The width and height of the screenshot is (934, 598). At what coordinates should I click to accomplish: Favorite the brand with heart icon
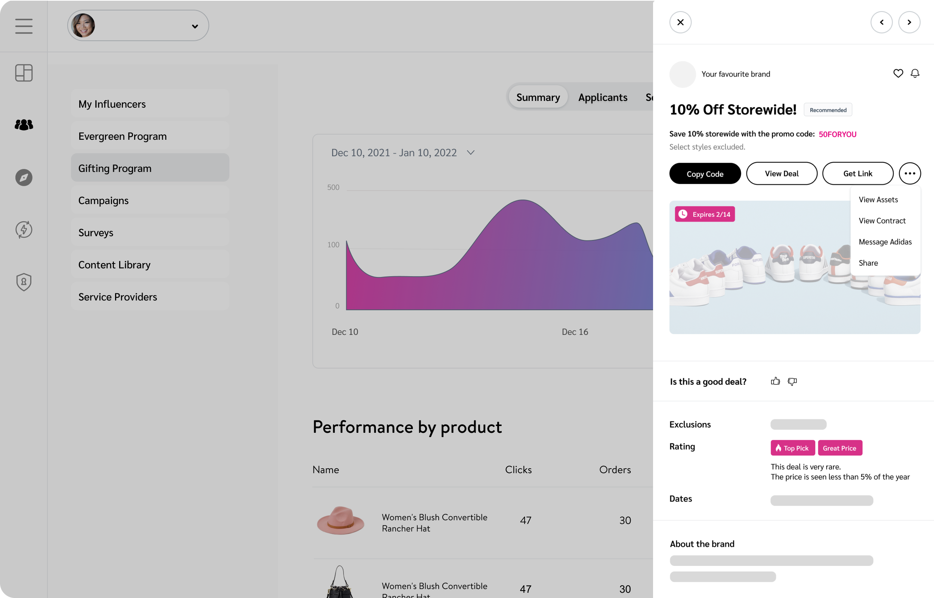[898, 73]
